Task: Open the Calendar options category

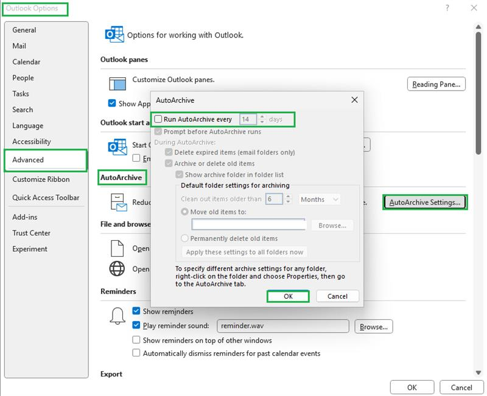Action: [46, 62]
